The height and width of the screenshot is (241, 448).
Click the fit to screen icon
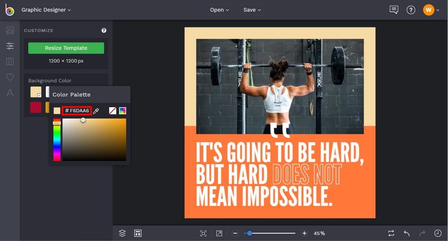[x=203, y=233]
